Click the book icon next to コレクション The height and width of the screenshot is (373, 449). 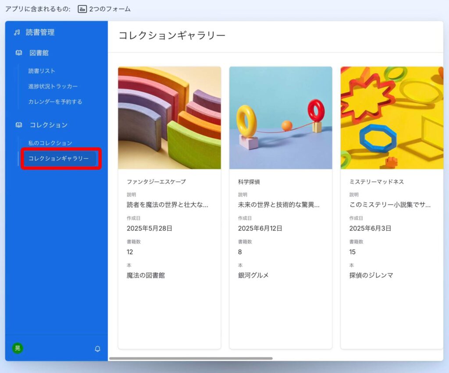point(19,125)
